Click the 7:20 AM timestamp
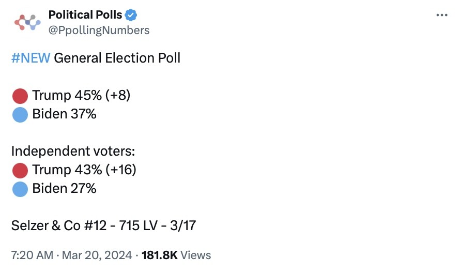This screenshot has width=459, height=271. (32, 255)
